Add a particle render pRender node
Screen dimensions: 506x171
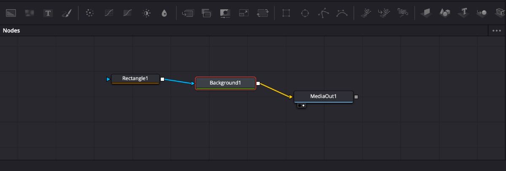pos(402,13)
